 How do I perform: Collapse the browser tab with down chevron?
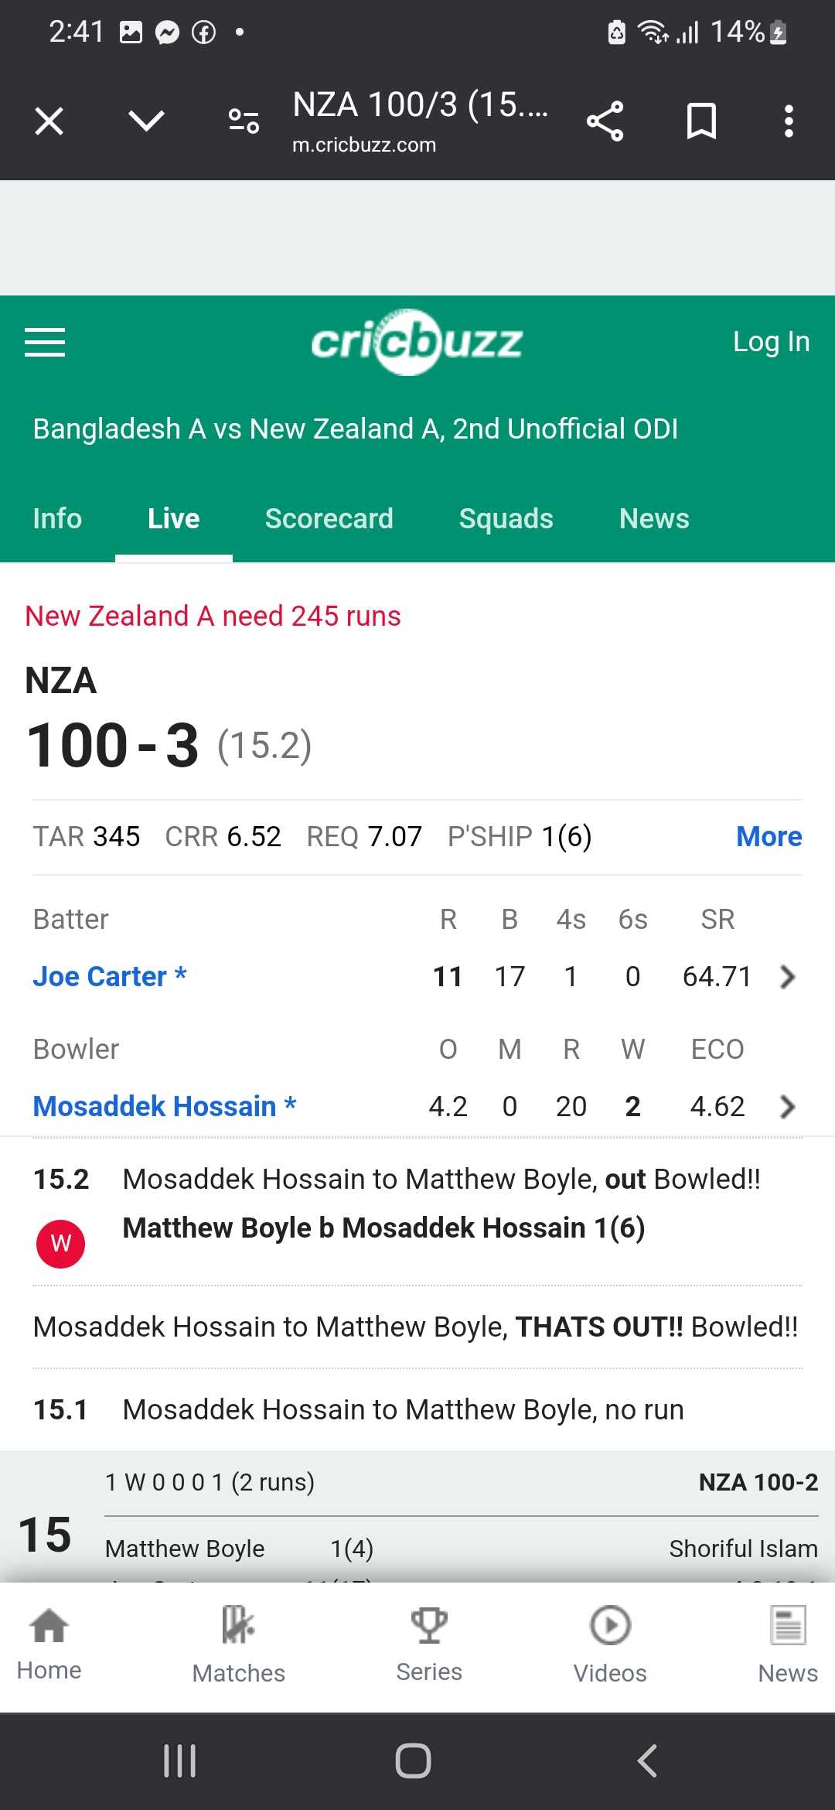(146, 121)
